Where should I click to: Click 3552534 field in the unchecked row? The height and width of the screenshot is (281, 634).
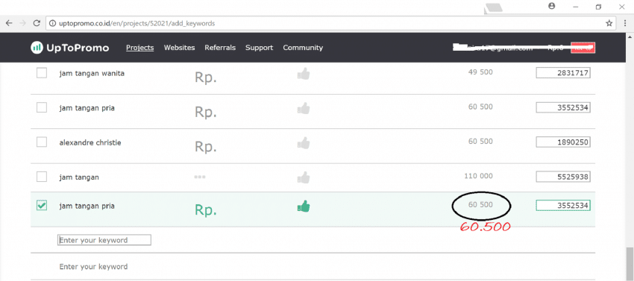pos(563,107)
